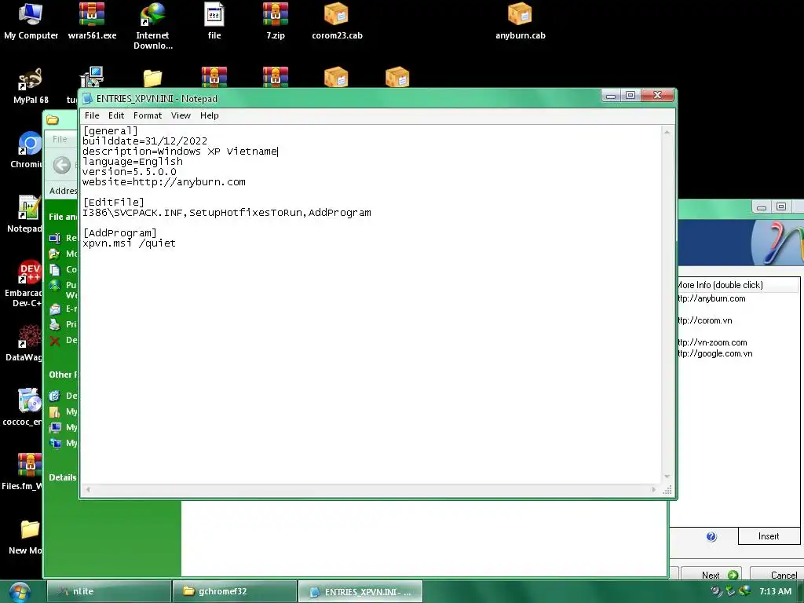Click the http://anyburn.com entry in nLite
Screen dimensions: 804x603
(711, 298)
